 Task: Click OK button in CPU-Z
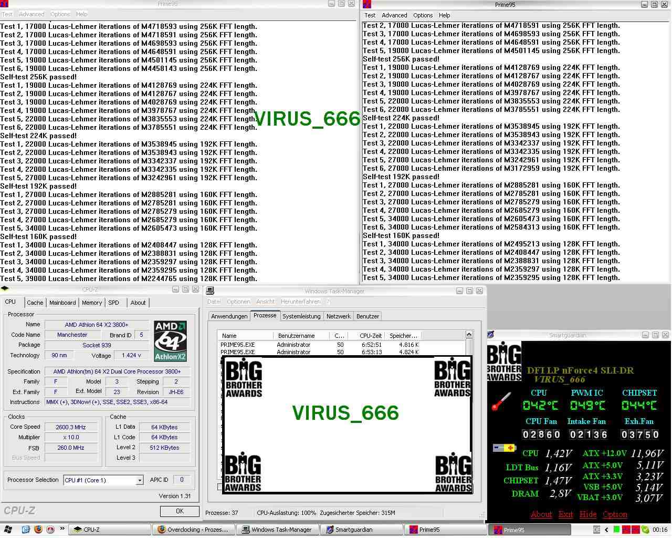pyautogui.click(x=180, y=511)
